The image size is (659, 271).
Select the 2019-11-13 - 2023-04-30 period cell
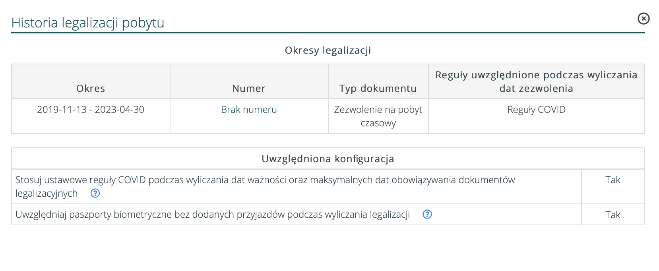point(91,110)
